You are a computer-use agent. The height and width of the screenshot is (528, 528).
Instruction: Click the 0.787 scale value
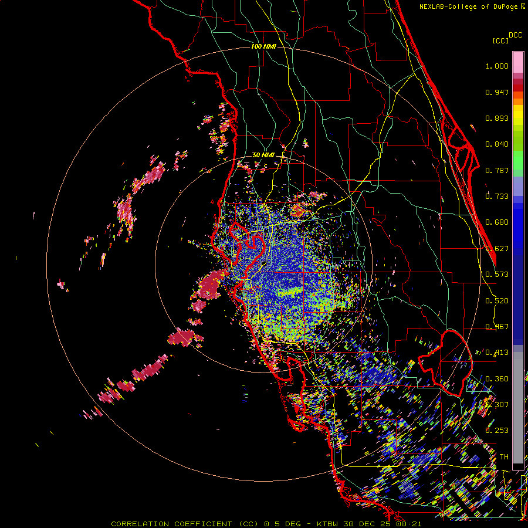(x=497, y=170)
